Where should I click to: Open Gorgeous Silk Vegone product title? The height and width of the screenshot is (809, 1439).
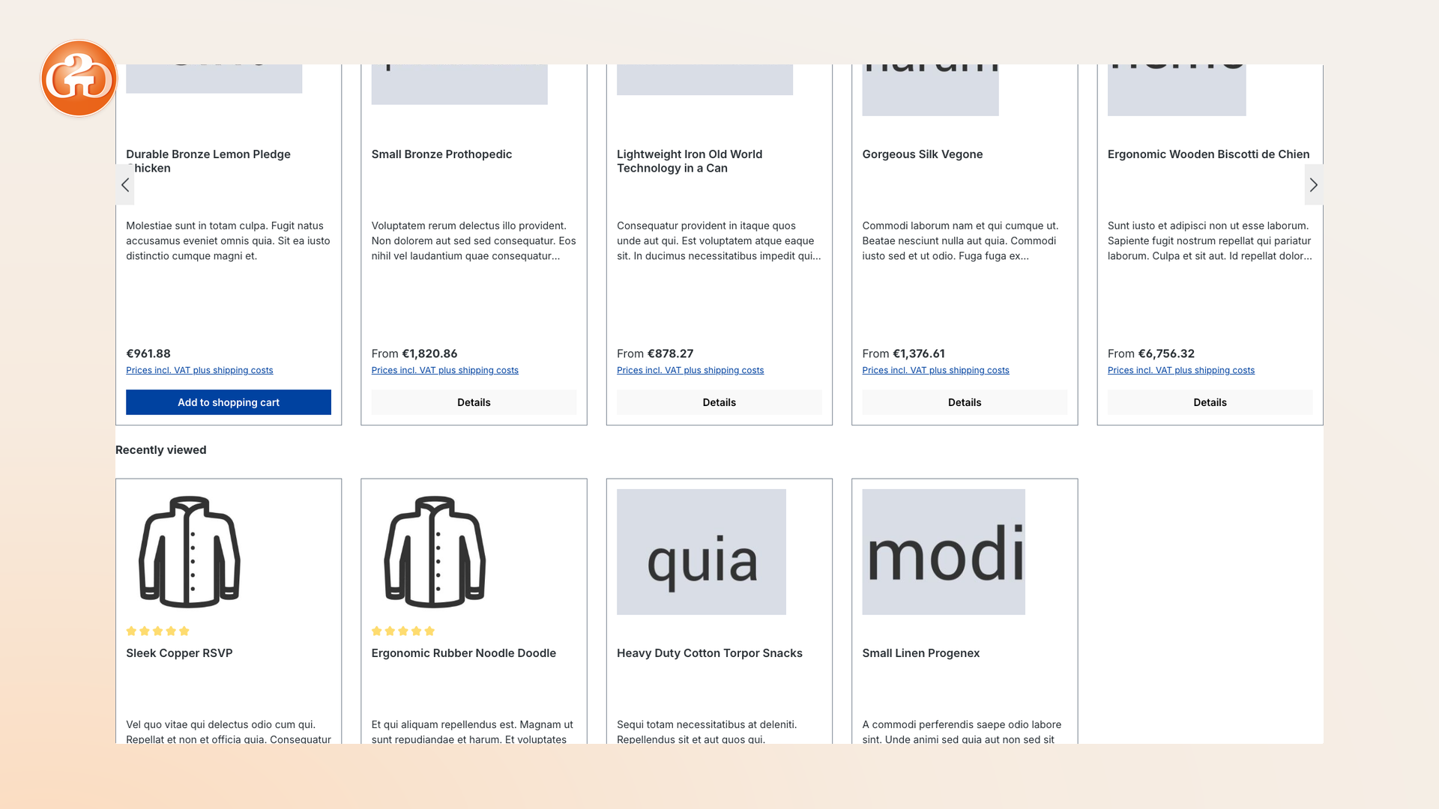pos(923,154)
